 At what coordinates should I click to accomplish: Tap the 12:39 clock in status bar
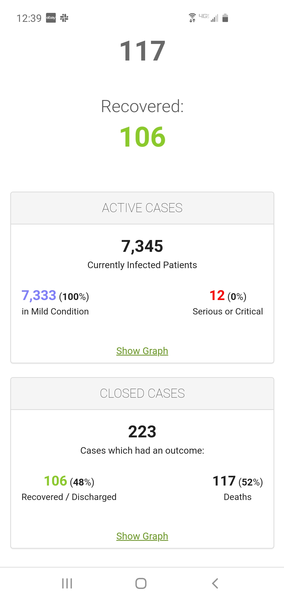pyautogui.click(x=29, y=18)
